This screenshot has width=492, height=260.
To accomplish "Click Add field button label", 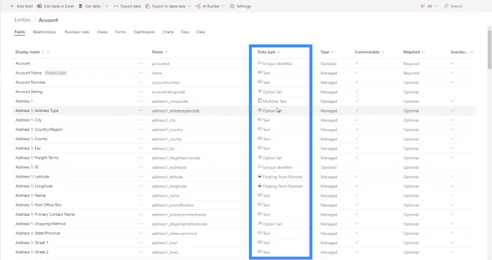I will coord(25,6).
